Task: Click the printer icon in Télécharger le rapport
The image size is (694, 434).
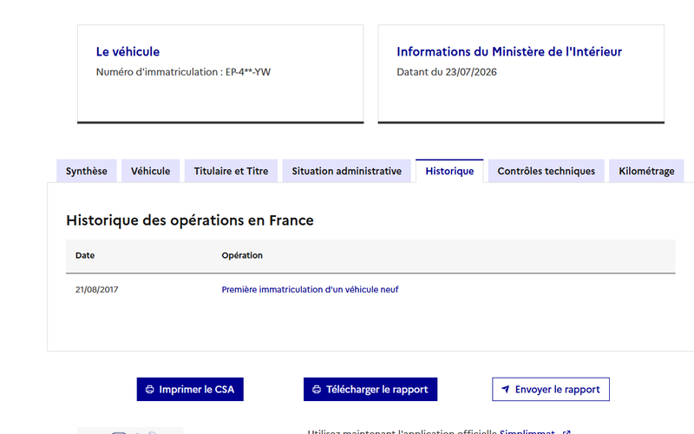Action: [x=317, y=389]
